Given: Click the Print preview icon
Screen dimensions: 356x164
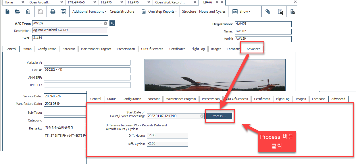Looking at the screenshot, I should point(63,12).
